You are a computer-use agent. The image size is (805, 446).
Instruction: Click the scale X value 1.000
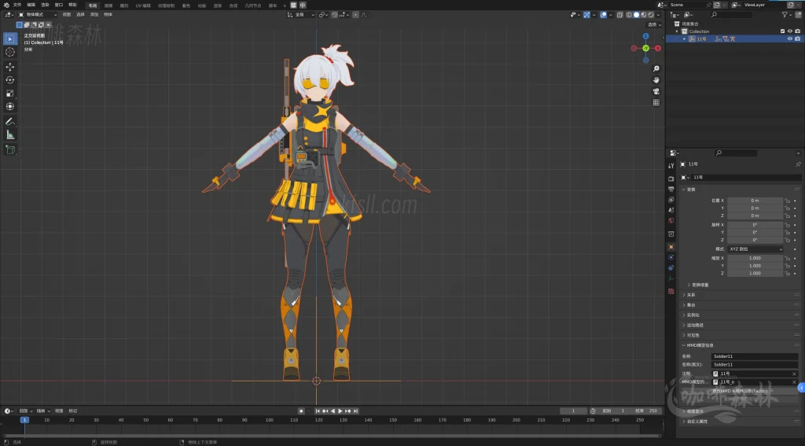point(755,259)
